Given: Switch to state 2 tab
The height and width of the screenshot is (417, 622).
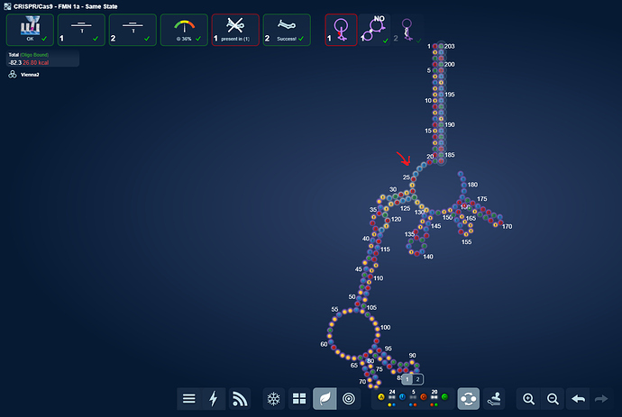Looking at the screenshot, I should [x=418, y=379].
